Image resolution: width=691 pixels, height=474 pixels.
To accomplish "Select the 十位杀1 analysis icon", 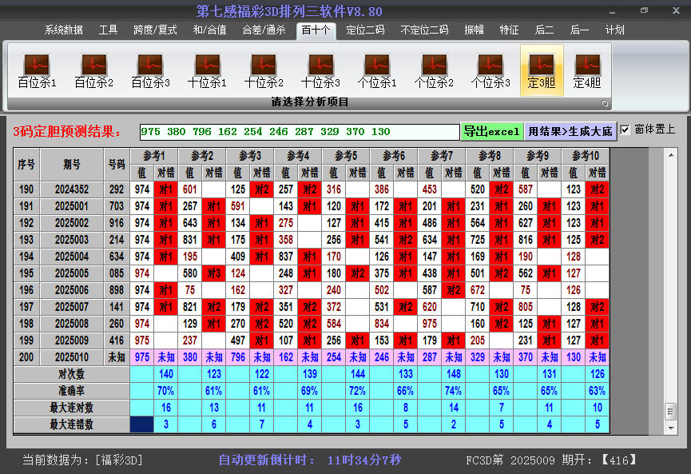I will pos(207,70).
